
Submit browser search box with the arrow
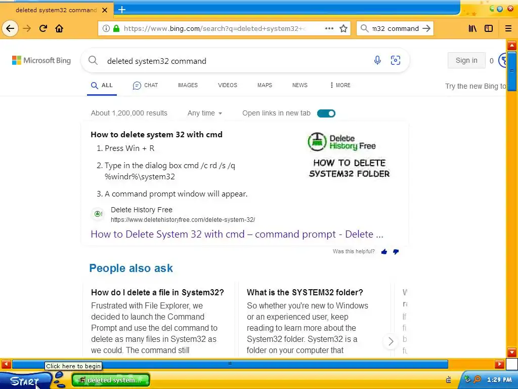426,28
